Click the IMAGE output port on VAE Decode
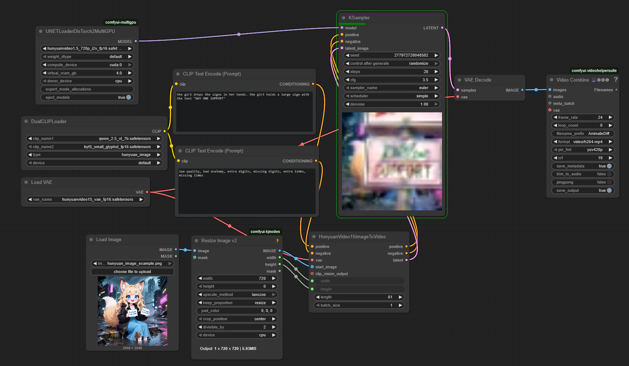 point(522,90)
